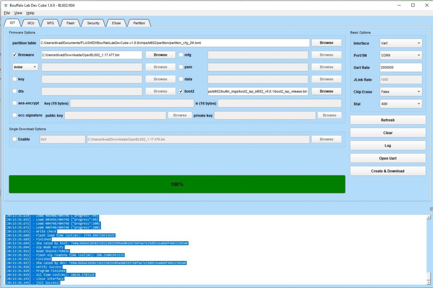Click the Single Download address field 0x0
Image resolution: width=433 pixels, height=288 pixels.
[62, 139]
